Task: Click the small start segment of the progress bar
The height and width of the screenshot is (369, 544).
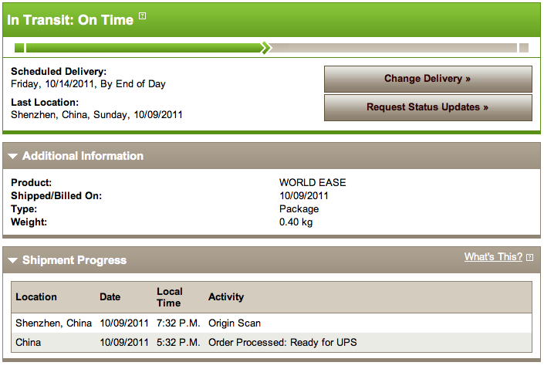Action: (19, 48)
